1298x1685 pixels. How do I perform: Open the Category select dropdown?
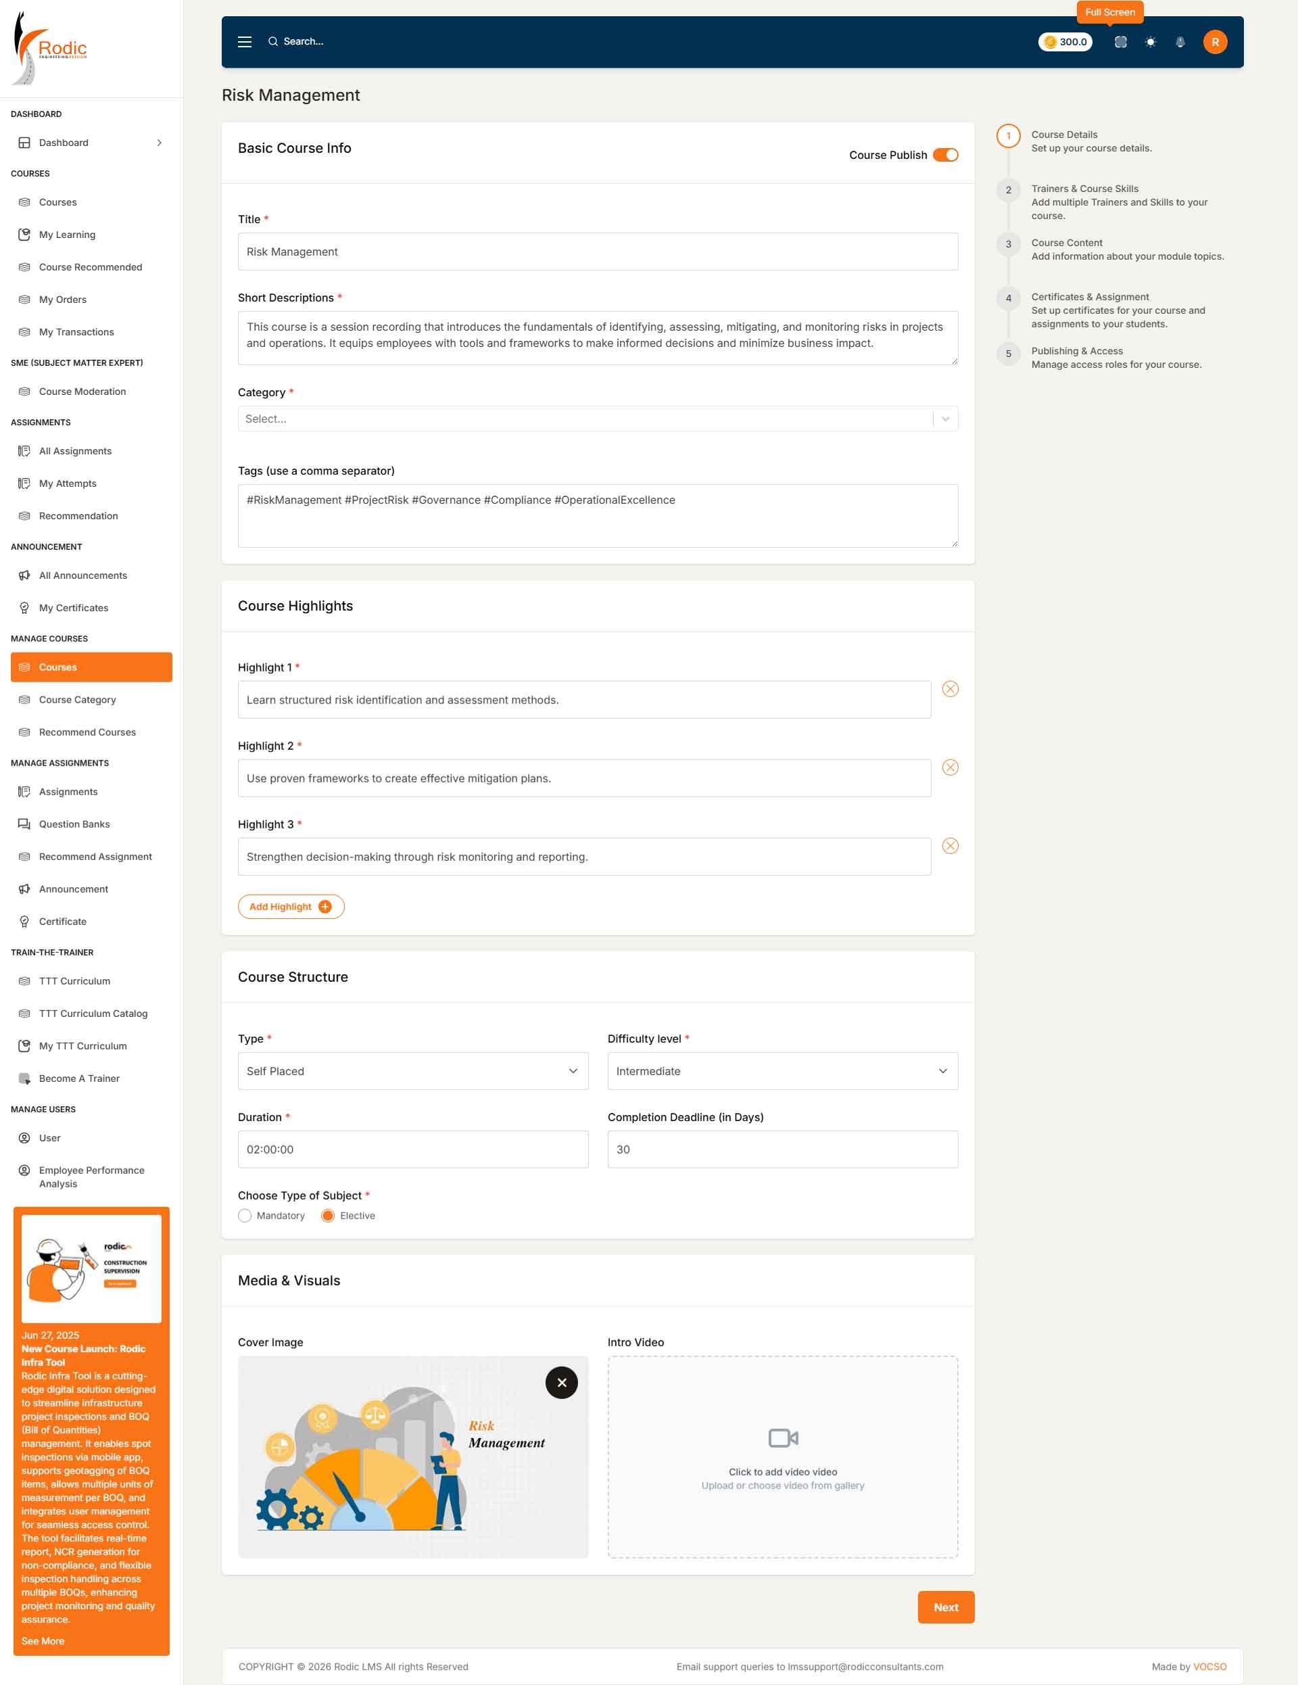[598, 419]
